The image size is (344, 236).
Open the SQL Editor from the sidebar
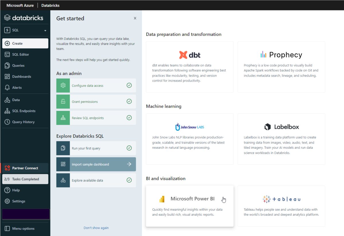pyautogui.click(x=21, y=54)
